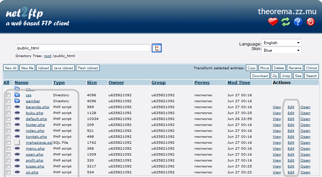Click the Unzip button
The width and height of the screenshot is (322, 177).
click(286, 76)
